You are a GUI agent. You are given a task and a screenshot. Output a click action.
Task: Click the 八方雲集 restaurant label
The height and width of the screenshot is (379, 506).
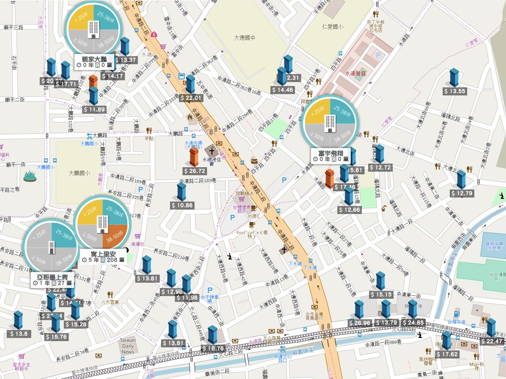pyautogui.click(x=110, y=302)
